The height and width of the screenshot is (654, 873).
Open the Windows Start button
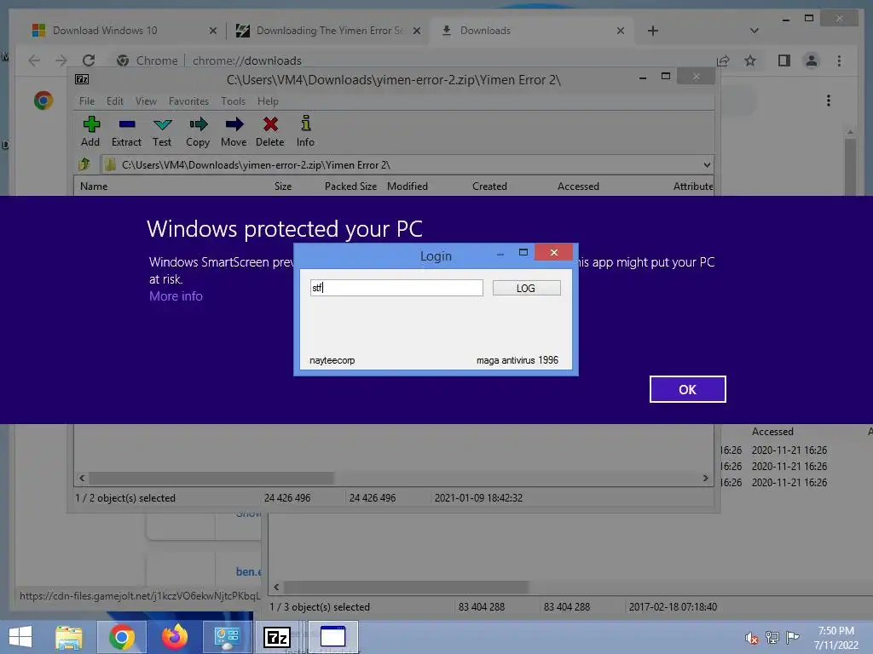20,637
